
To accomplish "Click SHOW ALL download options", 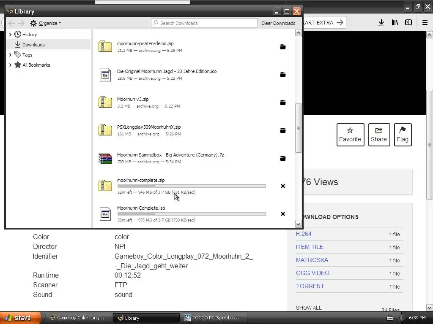I will [x=309, y=308].
